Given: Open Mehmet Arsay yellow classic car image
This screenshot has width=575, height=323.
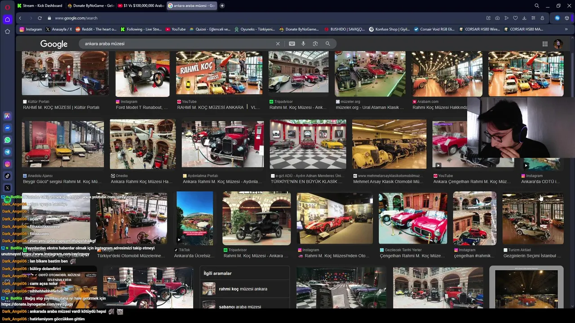Looking at the screenshot, I should (x=389, y=144).
